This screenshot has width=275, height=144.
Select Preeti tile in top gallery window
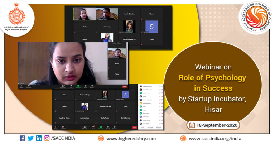click(151, 39)
